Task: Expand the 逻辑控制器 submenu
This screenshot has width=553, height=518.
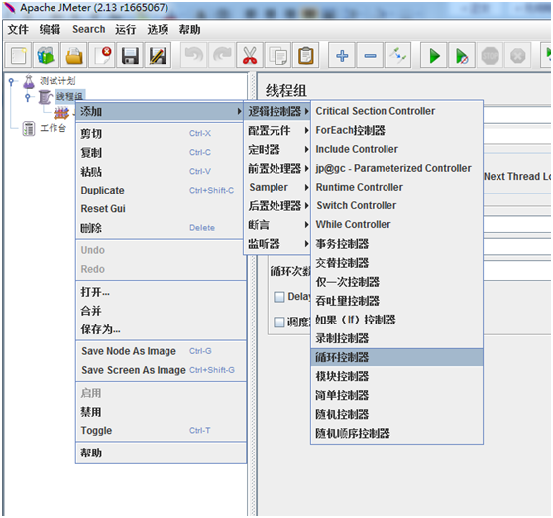Action: click(277, 111)
